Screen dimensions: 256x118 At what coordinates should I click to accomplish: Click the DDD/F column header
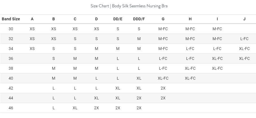139,19
